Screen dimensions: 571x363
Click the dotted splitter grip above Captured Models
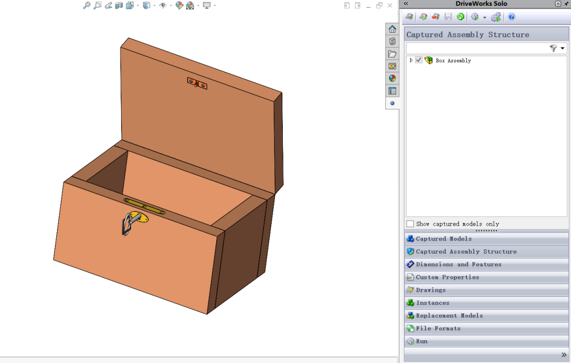(x=486, y=230)
